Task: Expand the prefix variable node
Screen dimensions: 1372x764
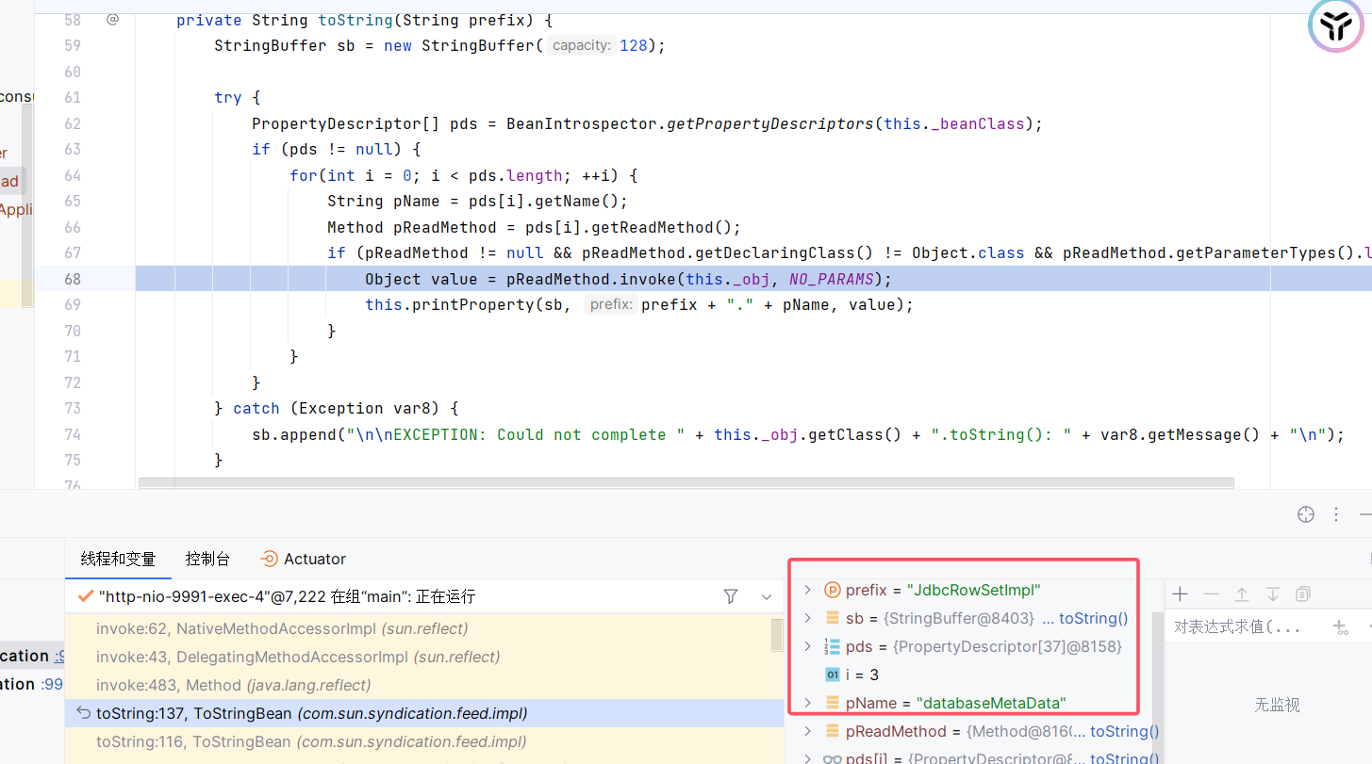Action: 807,590
